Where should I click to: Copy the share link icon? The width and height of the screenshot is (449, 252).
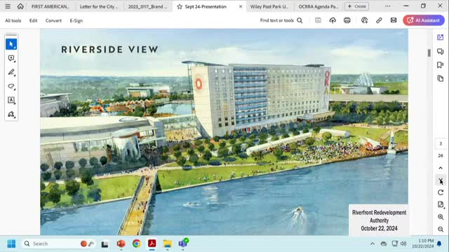(379, 20)
